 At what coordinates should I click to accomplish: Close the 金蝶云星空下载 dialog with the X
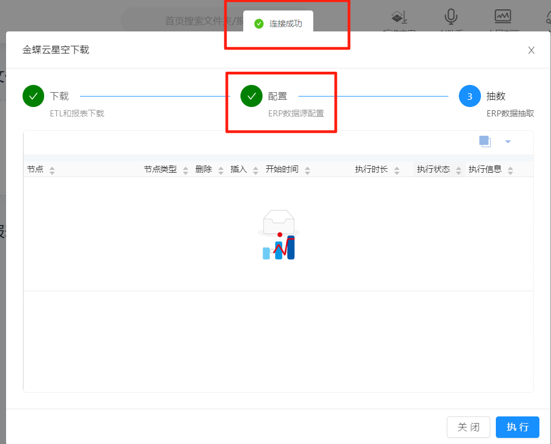[x=531, y=50]
